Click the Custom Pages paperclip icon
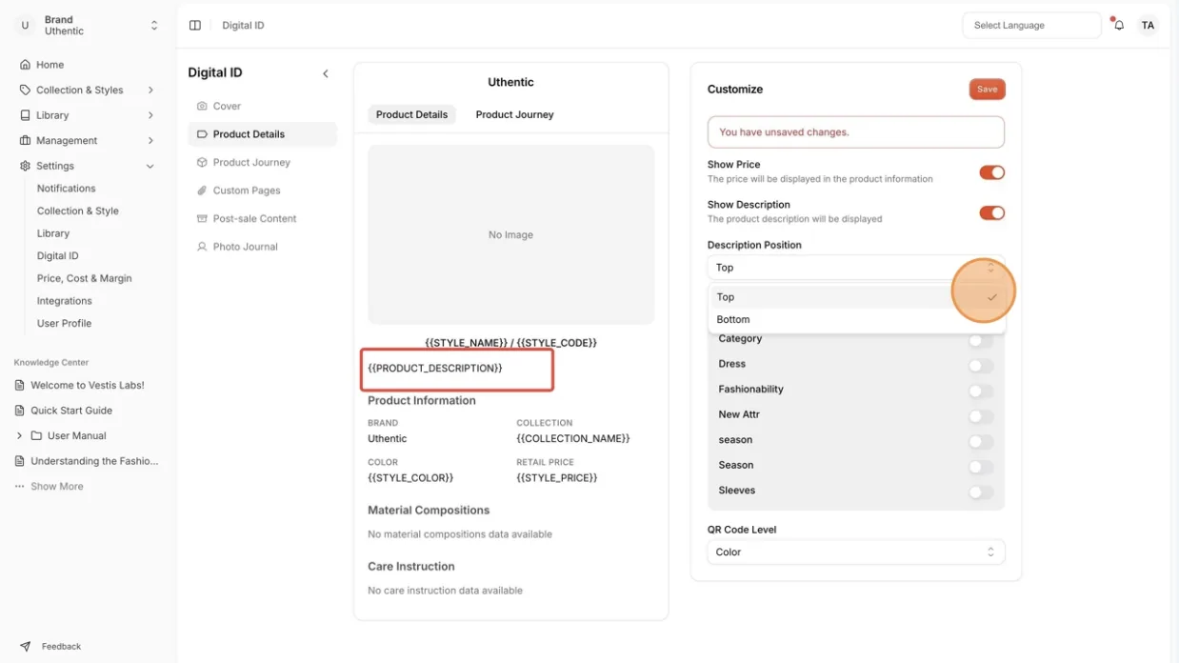Viewport: 1179px width, 663px height. click(x=202, y=191)
